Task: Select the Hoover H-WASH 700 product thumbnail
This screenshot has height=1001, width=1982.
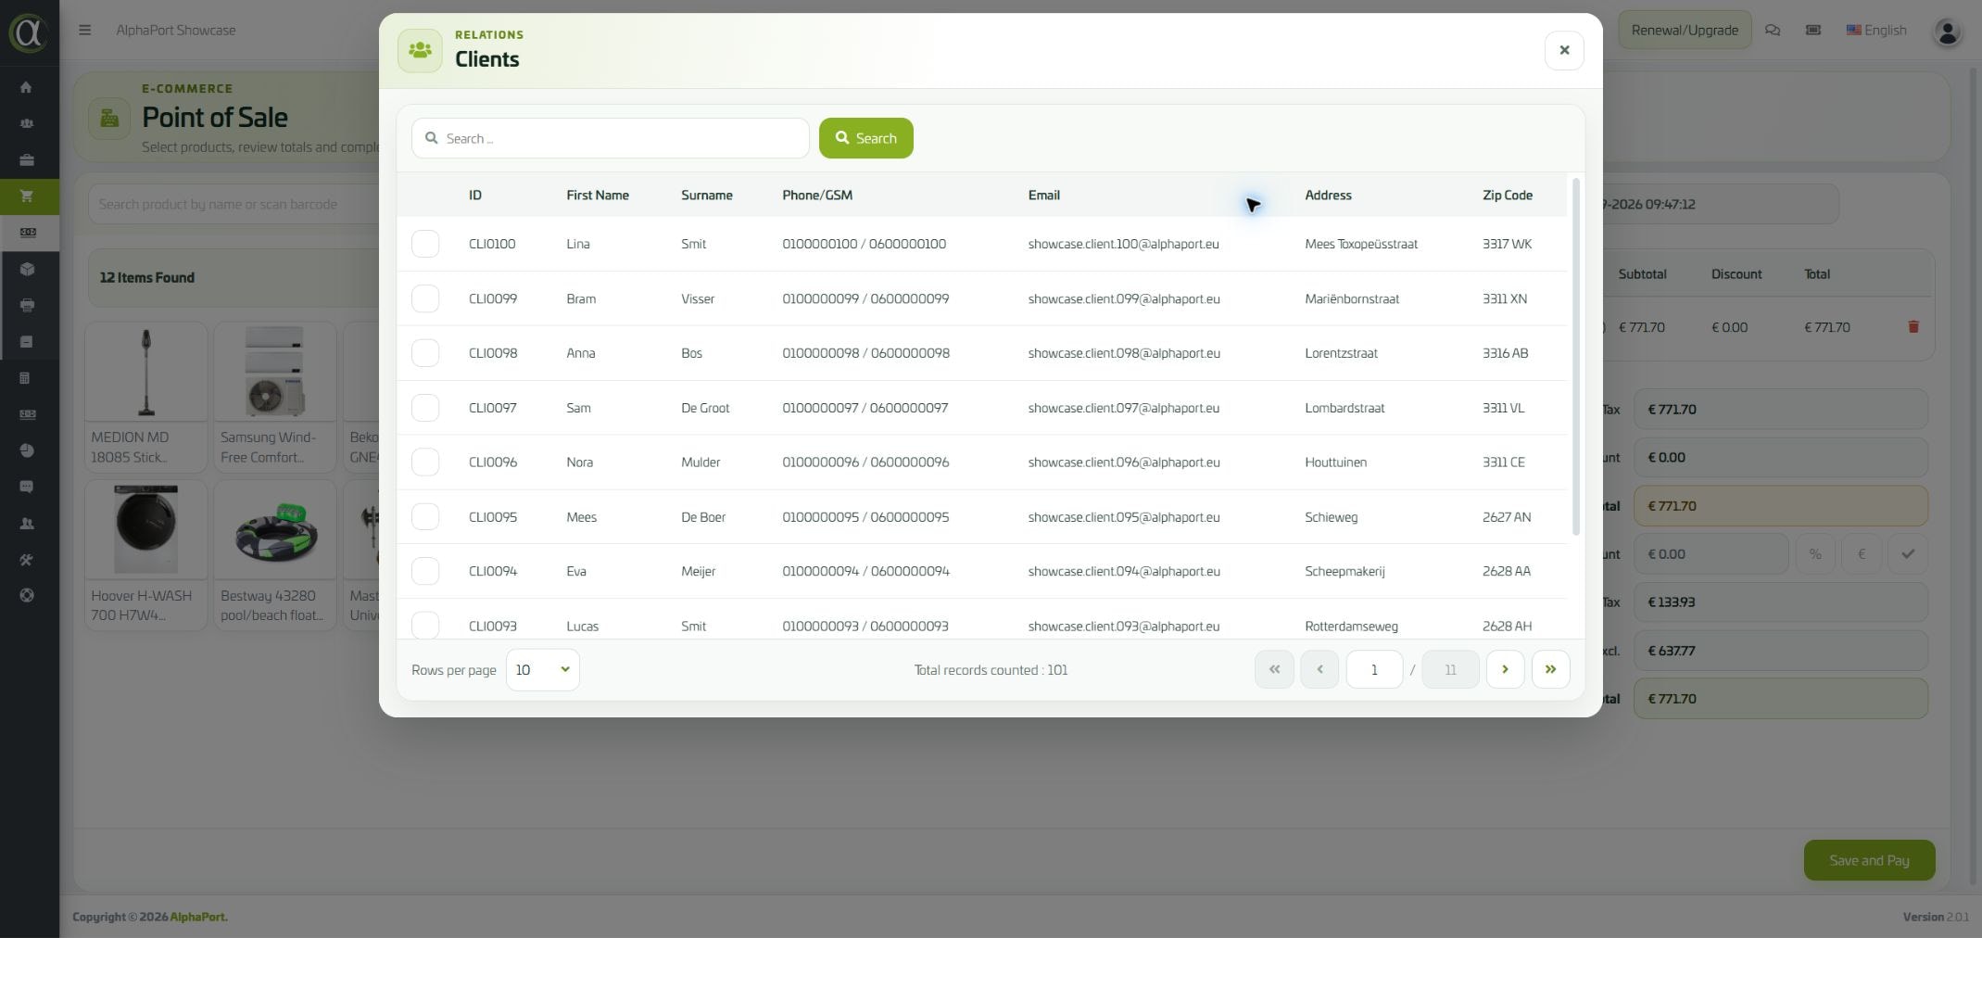Action: (146, 529)
